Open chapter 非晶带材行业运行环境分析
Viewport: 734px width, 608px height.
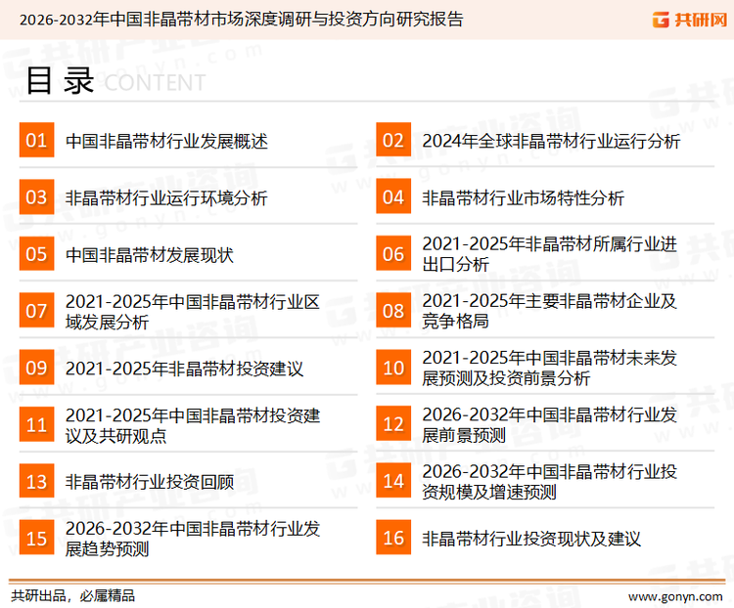166,197
